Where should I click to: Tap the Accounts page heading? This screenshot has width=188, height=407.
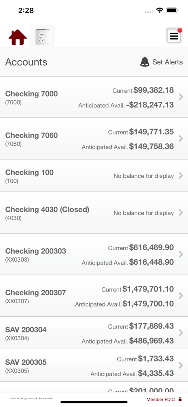[x=26, y=62]
